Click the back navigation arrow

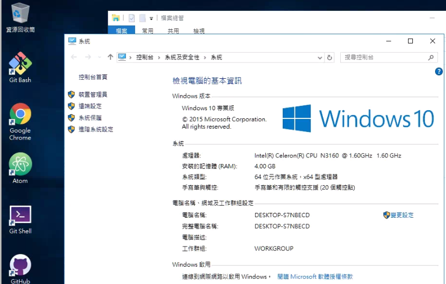point(74,57)
